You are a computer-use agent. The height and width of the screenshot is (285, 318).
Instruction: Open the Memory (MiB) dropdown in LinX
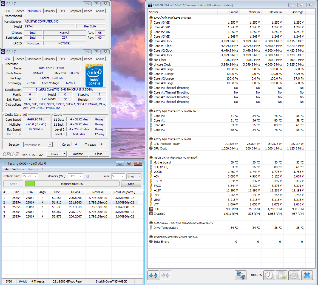[x=81, y=176]
